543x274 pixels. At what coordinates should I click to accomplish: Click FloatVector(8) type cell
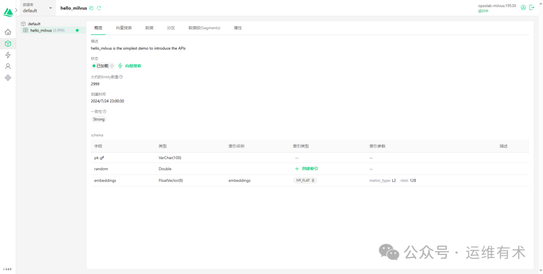tap(171, 180)
